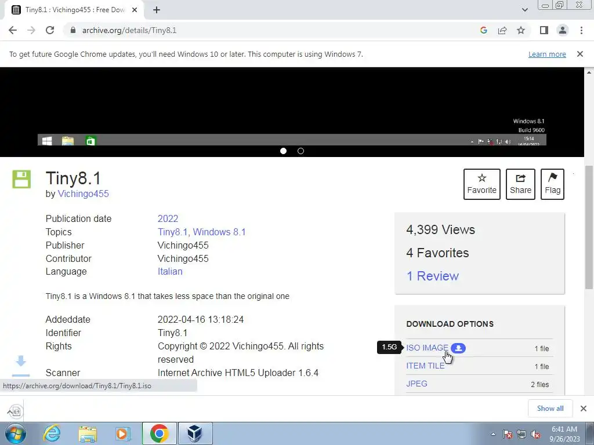Dismiss the Chrome update notice
The width and height of the screenshot is (594, 445).
(x=580, y=54)
